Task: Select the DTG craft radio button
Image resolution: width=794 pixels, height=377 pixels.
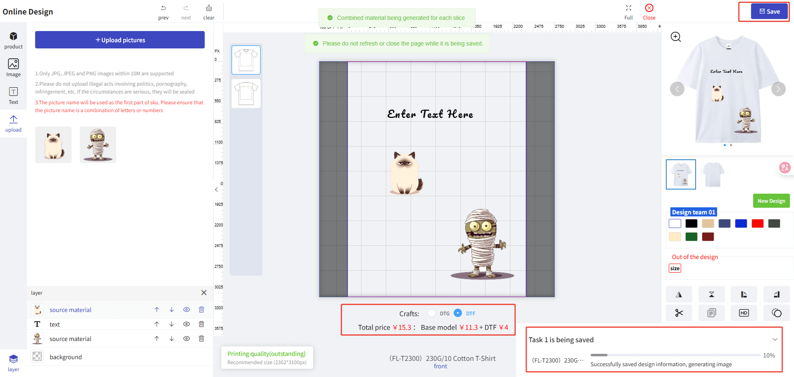Action: [x=432, y=313]
